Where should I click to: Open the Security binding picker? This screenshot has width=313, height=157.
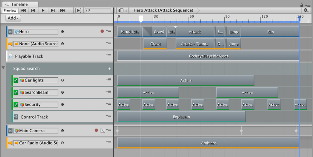pos(63,104)
